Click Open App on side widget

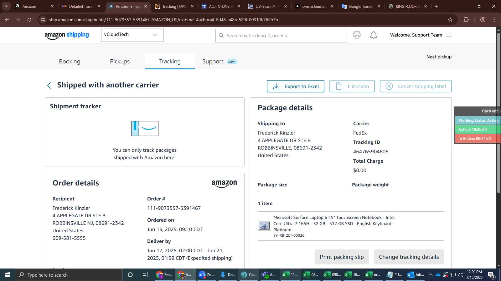click(x=490, y=111)
